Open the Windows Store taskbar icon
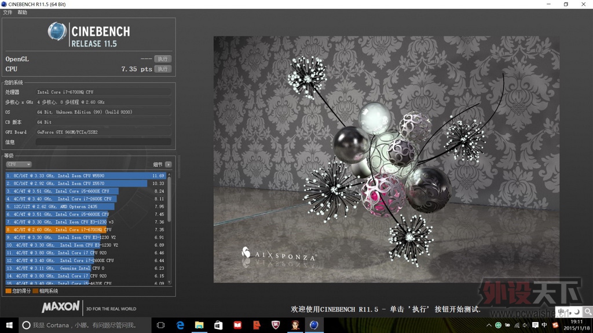This screenshot has width=593, height=333. (218, 325)
